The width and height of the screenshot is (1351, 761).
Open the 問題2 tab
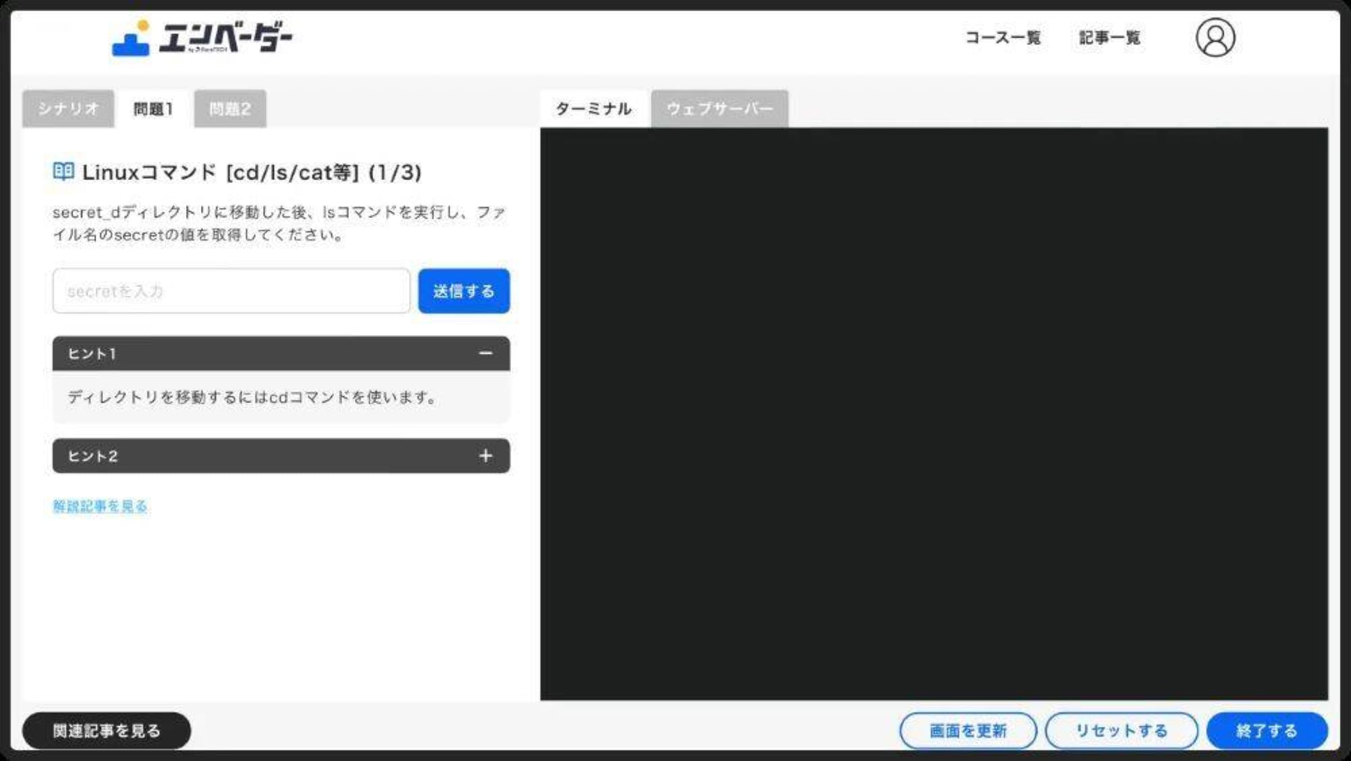pos(230,109)
